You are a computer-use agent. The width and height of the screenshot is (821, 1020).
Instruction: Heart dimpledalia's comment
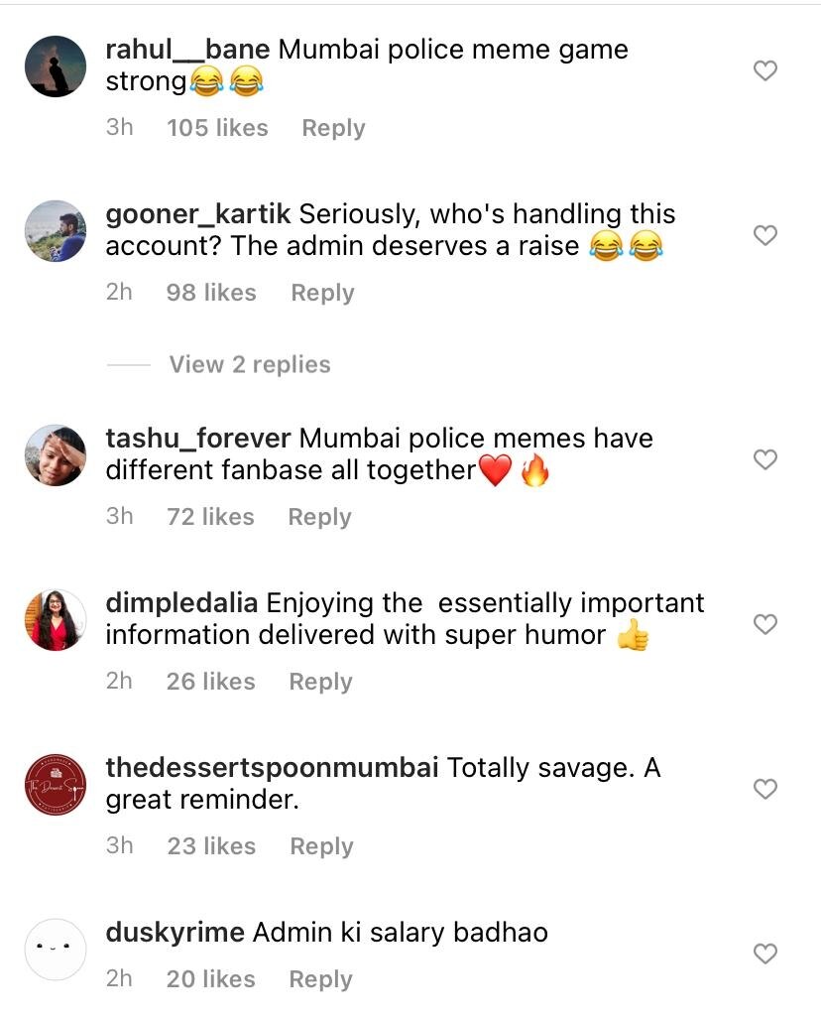[764, 624]
